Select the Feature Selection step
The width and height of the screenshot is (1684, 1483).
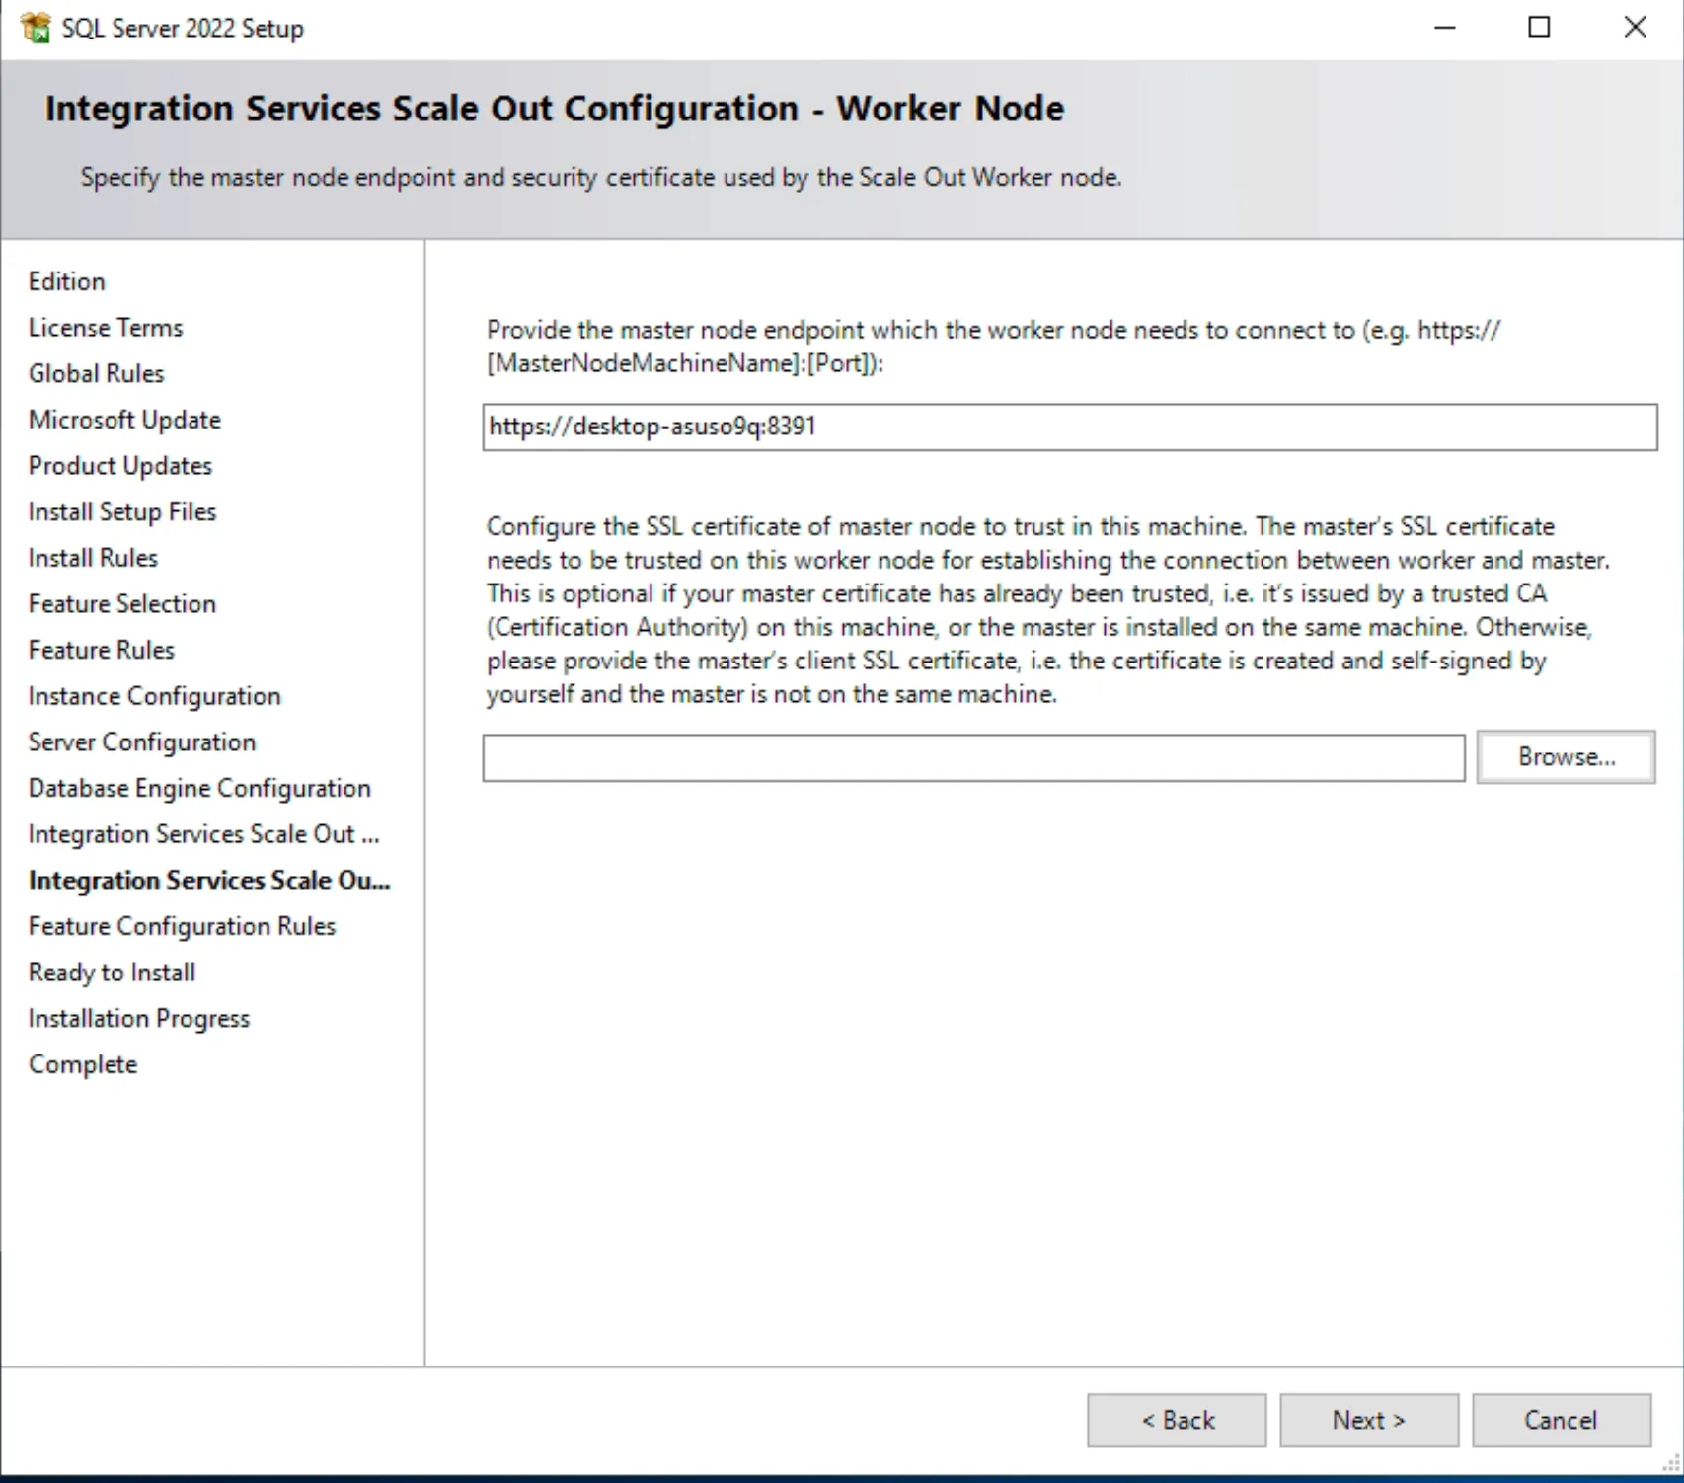coord(122,604)
